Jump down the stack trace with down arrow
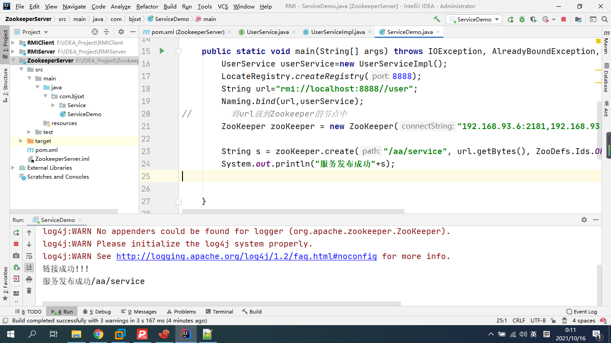Screen dimensions: 611x343 (x=29, y=244)
